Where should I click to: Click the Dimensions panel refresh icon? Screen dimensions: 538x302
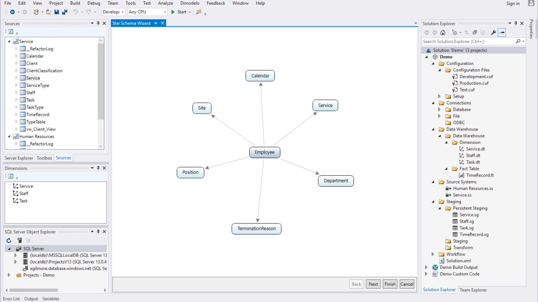tap(11, 177)
